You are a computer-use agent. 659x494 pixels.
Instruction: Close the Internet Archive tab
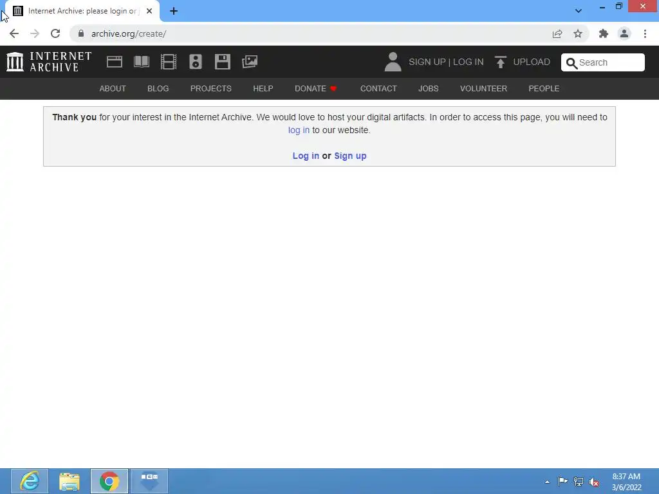pos(149,11)
